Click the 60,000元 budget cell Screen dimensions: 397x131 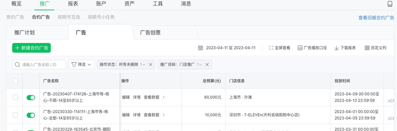pyautogui.click(x=213, y=97)
